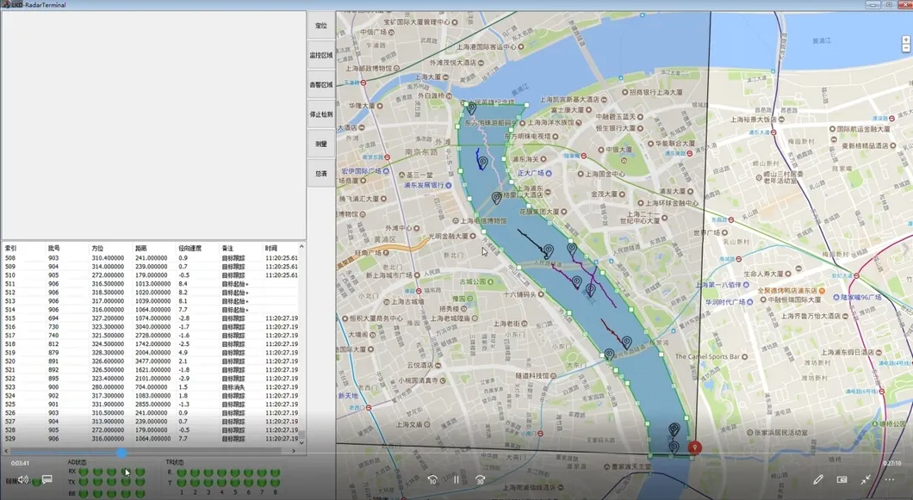
Task: Click the pencil edit icon
Action: [817, 479]
